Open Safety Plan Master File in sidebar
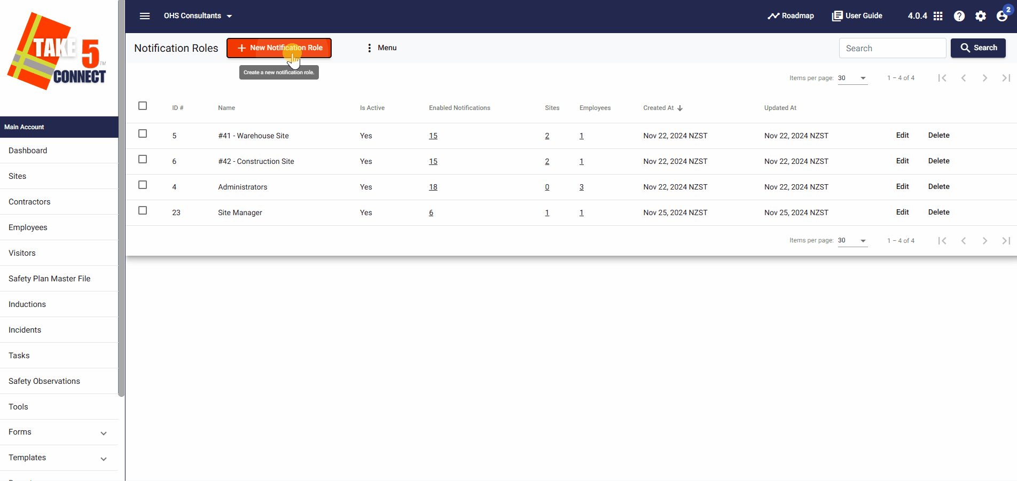The height and width of the screenshot is (481, 1017). [x=59, y=279]
